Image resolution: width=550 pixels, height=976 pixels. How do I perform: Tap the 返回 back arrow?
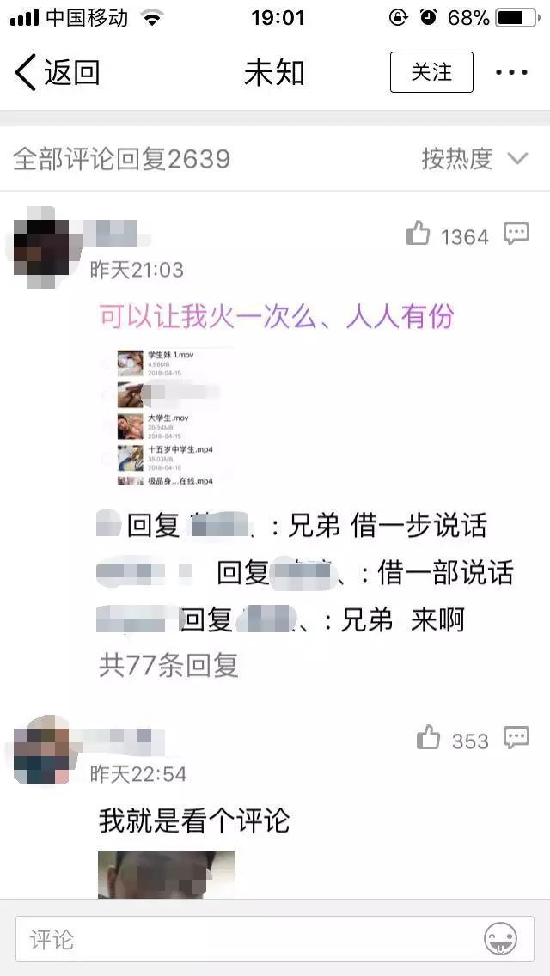click(56, 72)
